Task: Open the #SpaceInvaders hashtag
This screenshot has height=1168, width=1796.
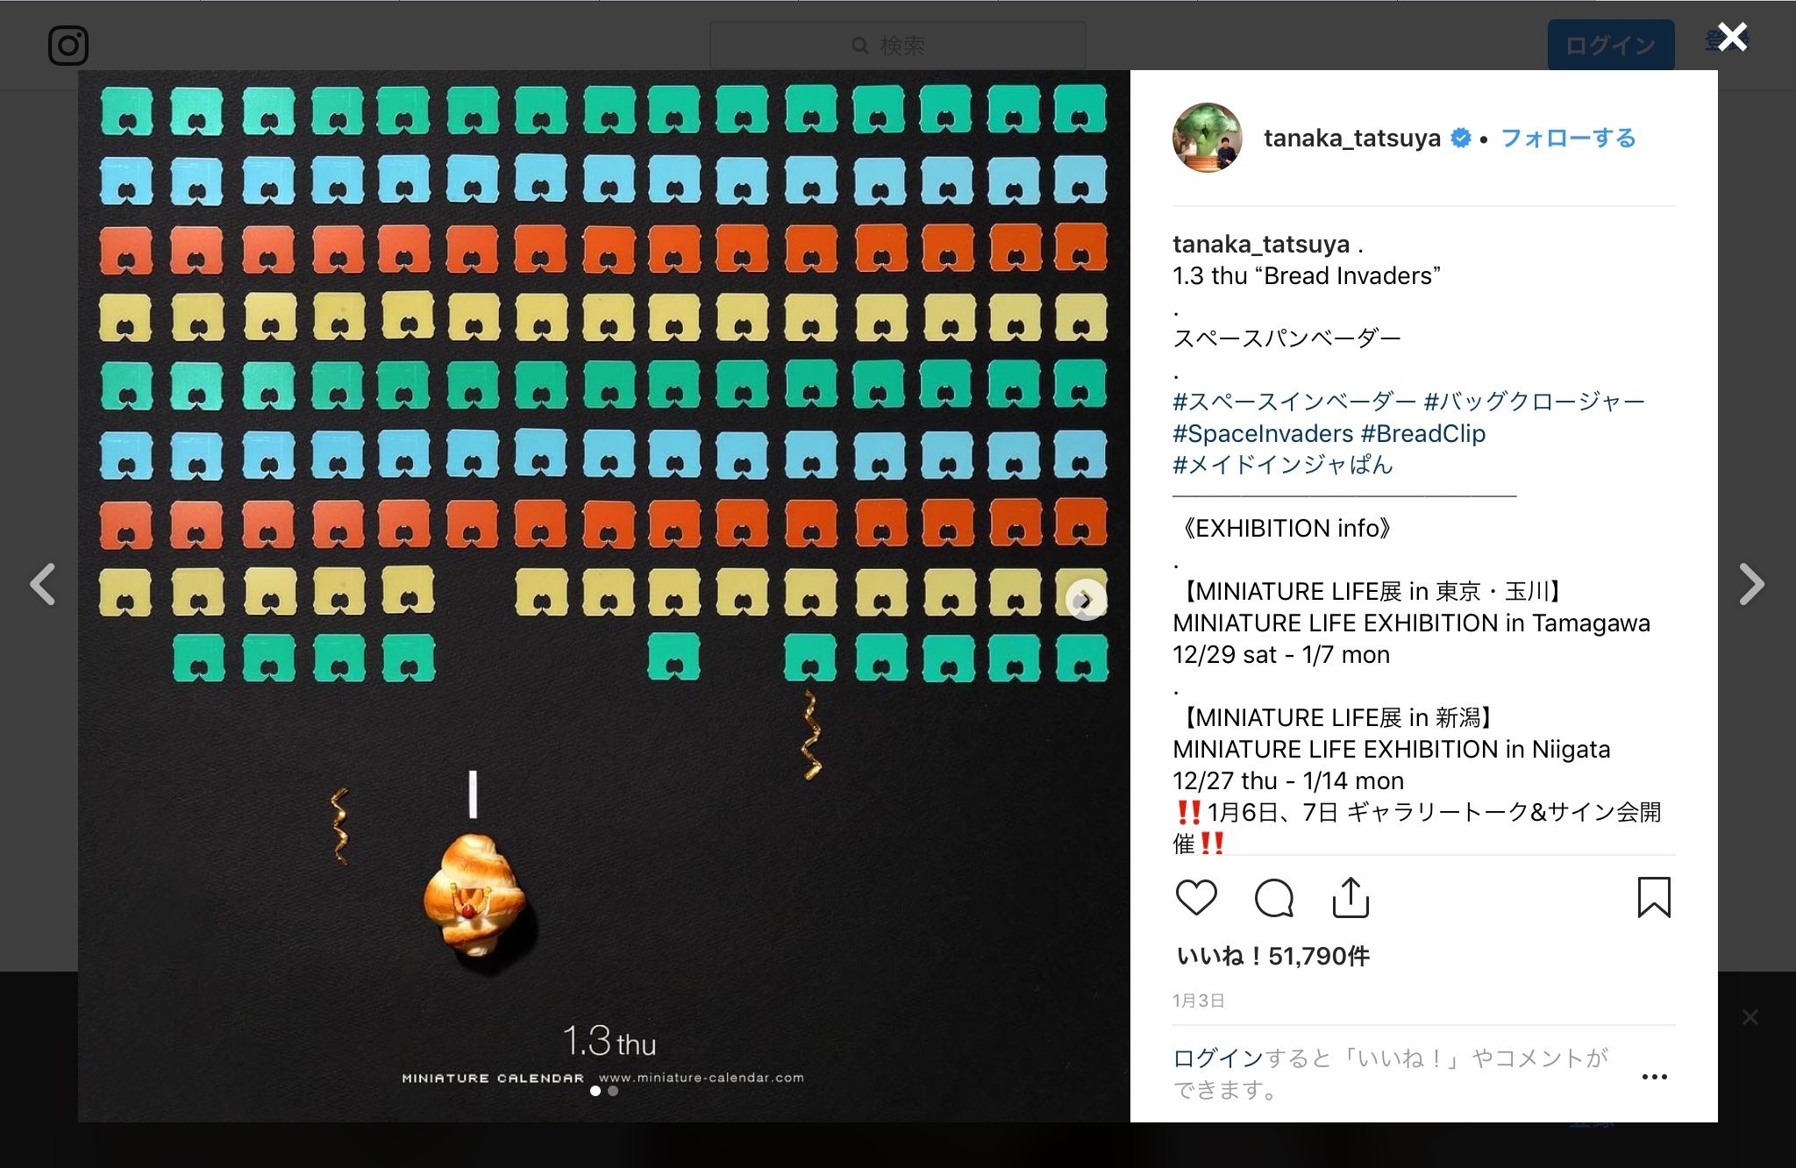Action: click(x=1263, y=433)
